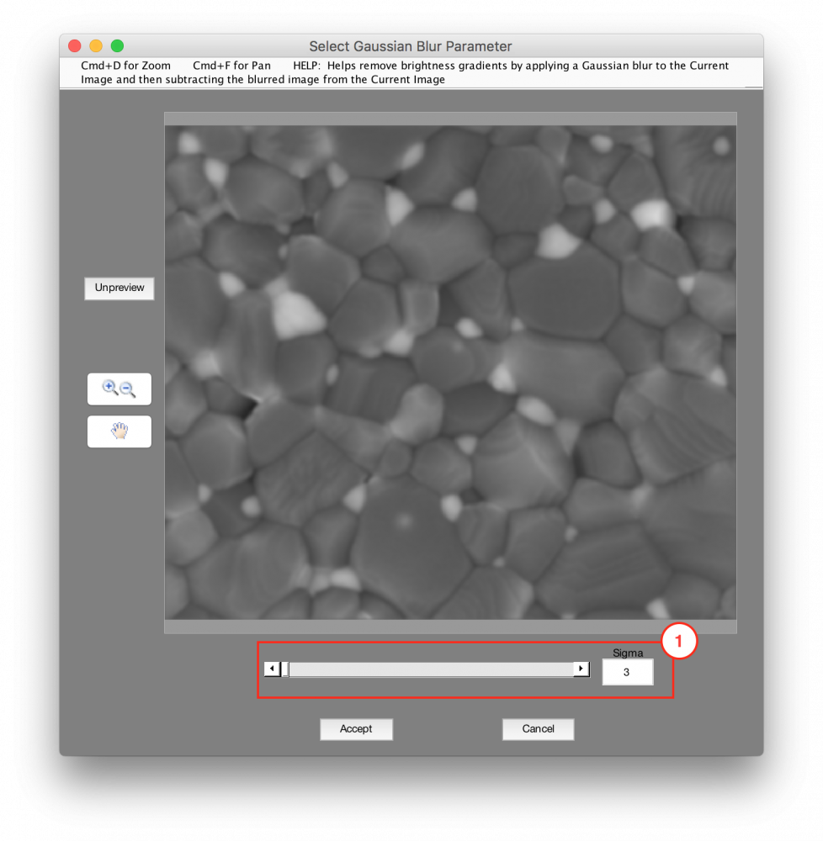Click the middle of the Sigma slider track
Image resolution: width=823 pixels, height=841 pixels.
[x=429, y=669]
